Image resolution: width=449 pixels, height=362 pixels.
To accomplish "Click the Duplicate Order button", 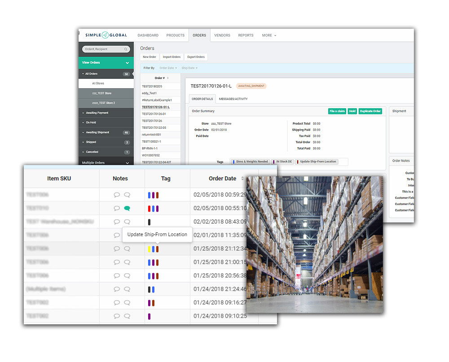I will click(x=370, y=111).
